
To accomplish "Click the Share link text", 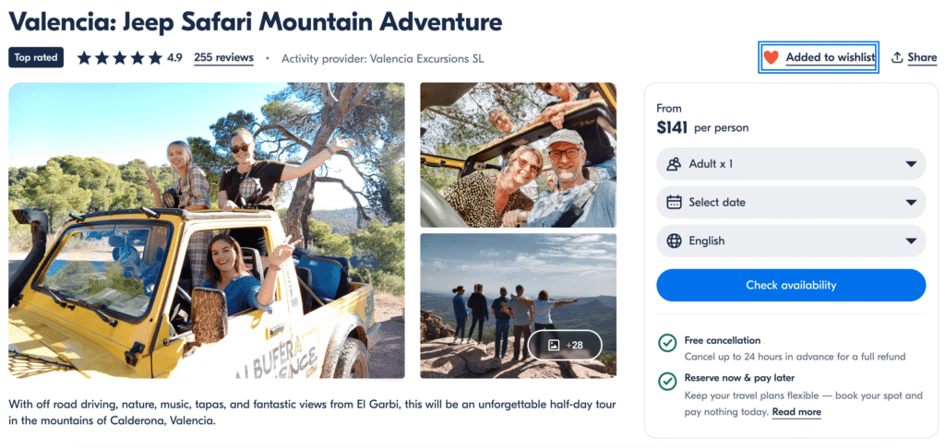I will (x=921, y=57).
